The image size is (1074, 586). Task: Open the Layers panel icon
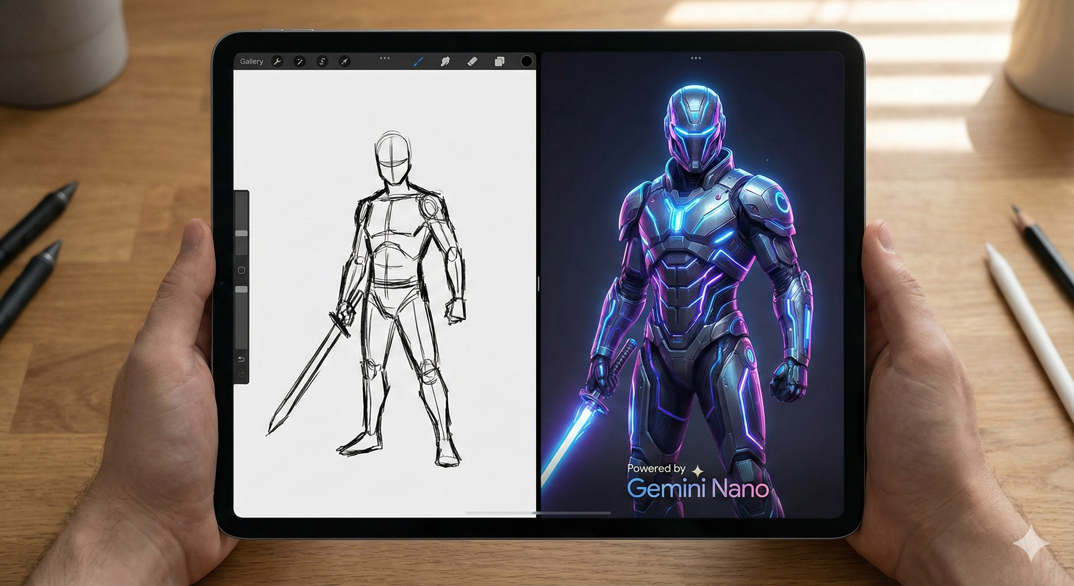click(500, 62)
